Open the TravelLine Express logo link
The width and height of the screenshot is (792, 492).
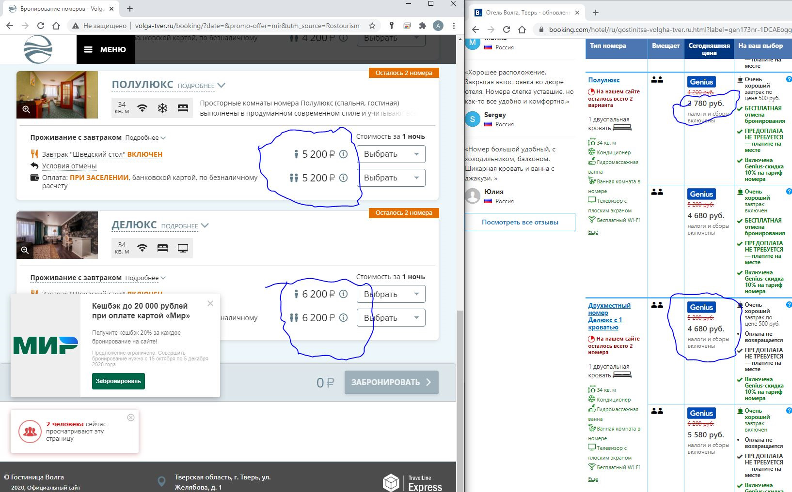[413, 482]
